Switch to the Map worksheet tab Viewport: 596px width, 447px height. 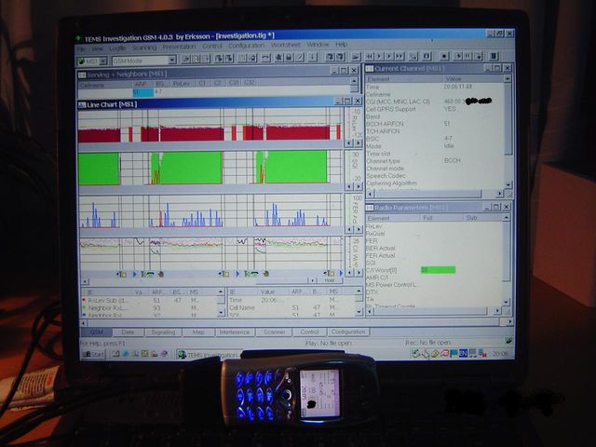[198, 332]
